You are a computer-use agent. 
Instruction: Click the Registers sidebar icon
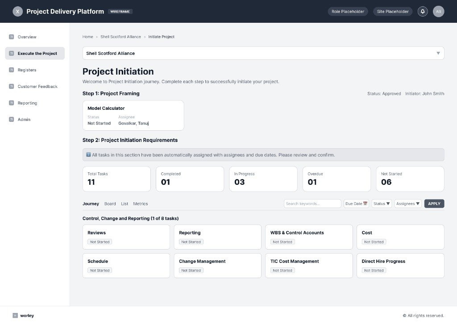click(x=11, y=70)
